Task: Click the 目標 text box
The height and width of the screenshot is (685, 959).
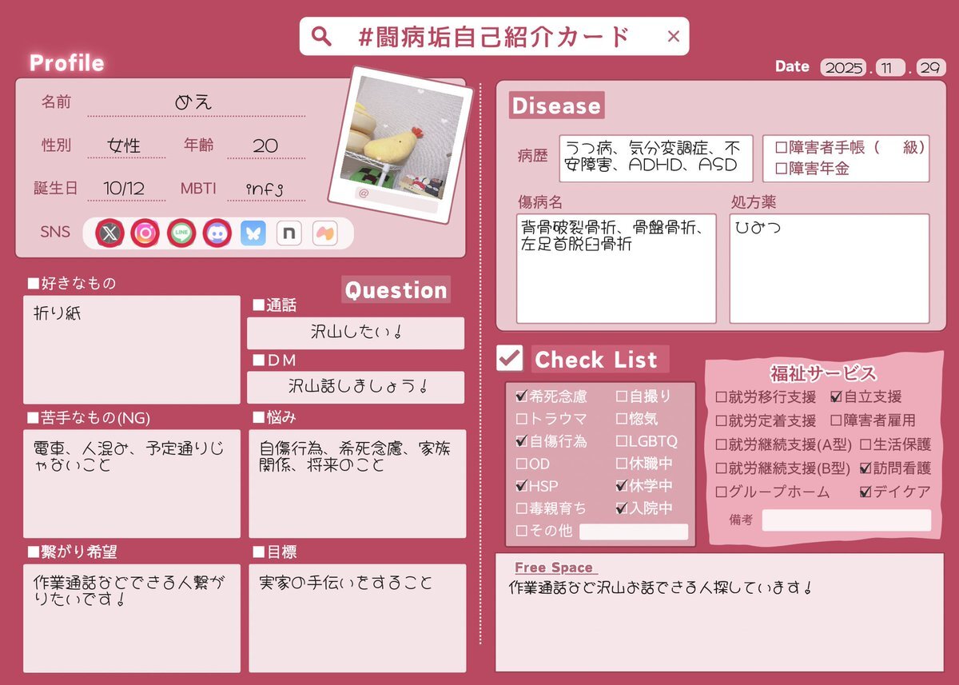Action: click(357, 618)
